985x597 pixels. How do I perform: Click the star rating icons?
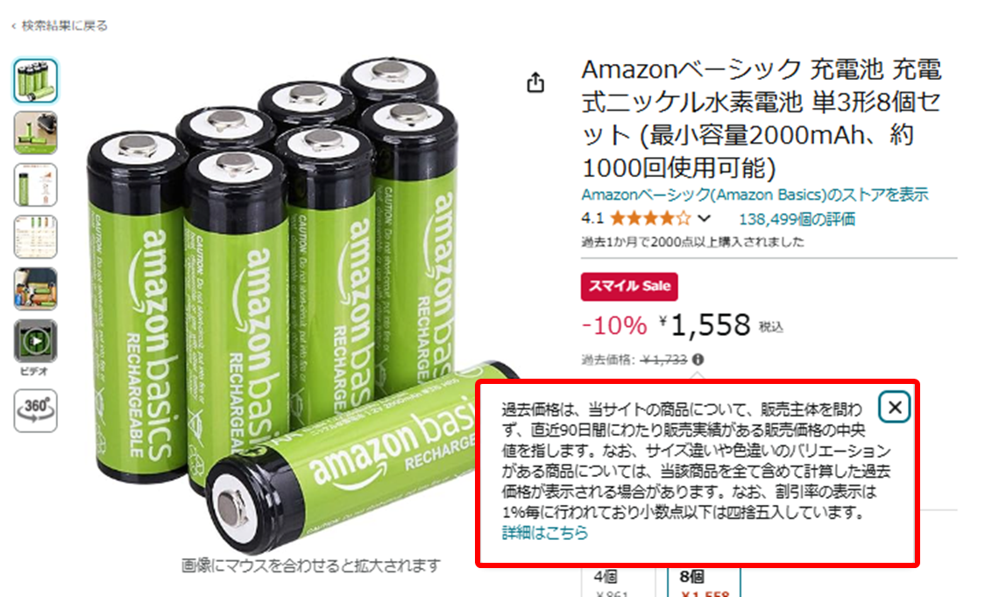(650, 218)
